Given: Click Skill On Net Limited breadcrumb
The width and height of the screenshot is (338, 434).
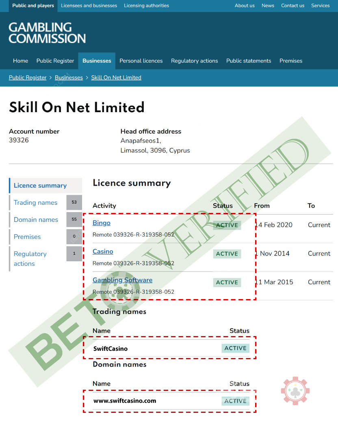Looking at the screenshot, I should pos(116,78).
